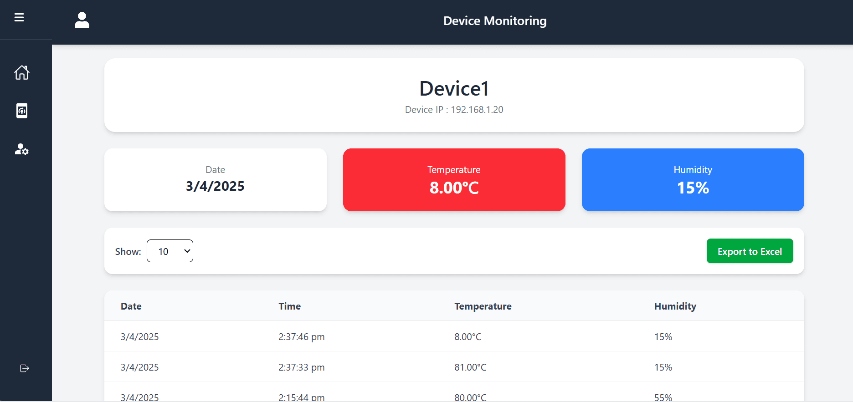Click the Humidity column header

pos(675,306)
